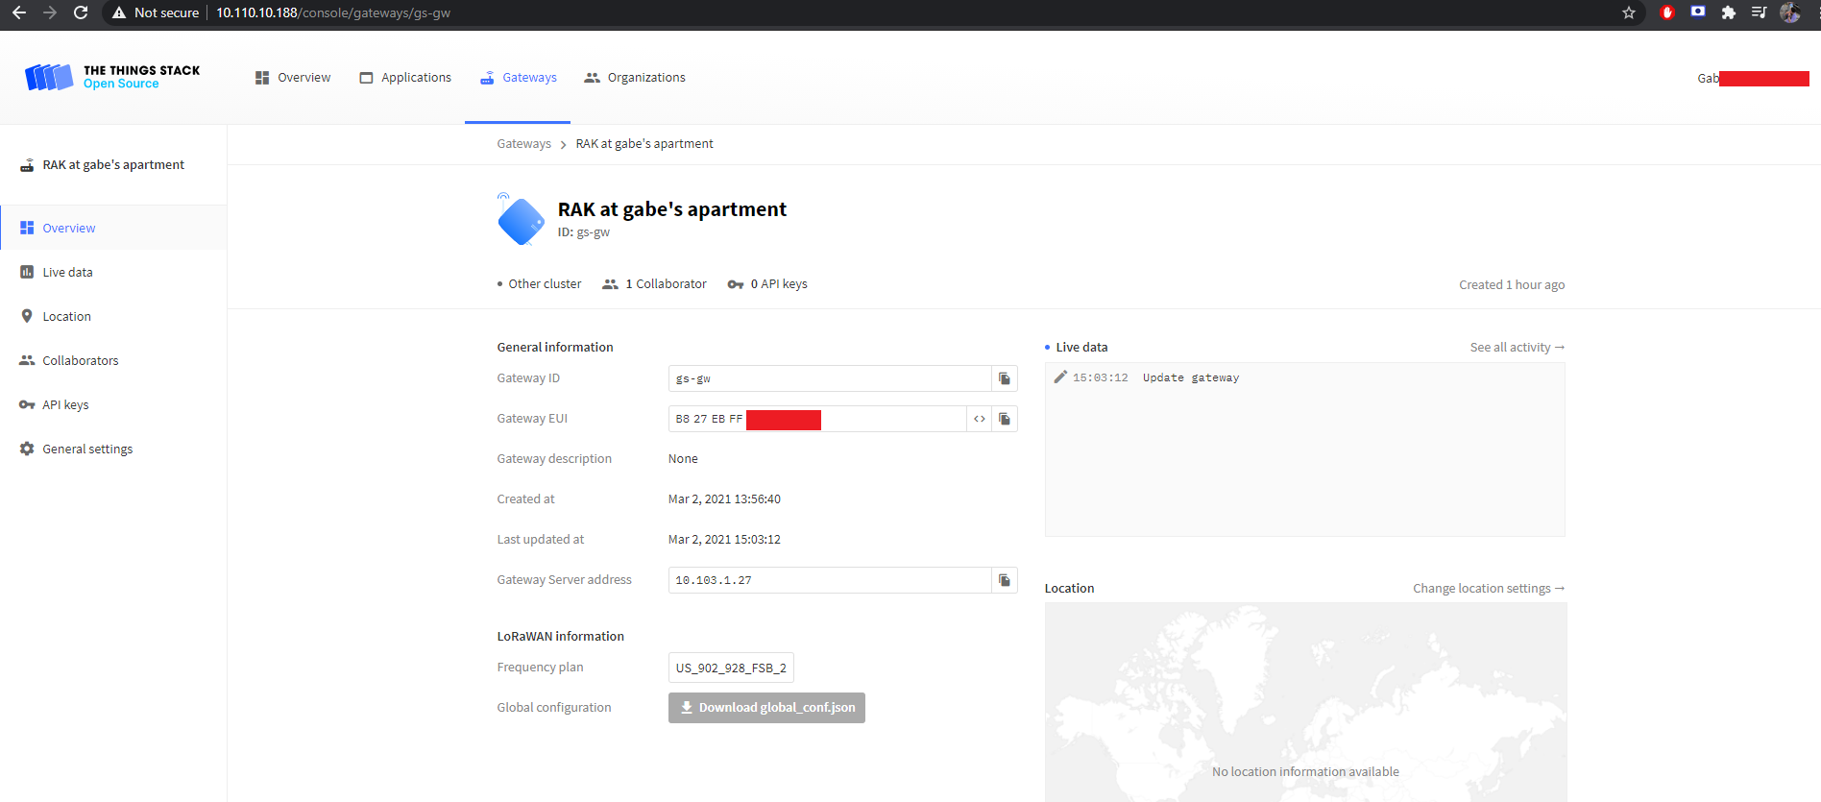Click RAK at gabe's apartment breadcrumb
1821x802 pixels.
(x=644, y=144)
